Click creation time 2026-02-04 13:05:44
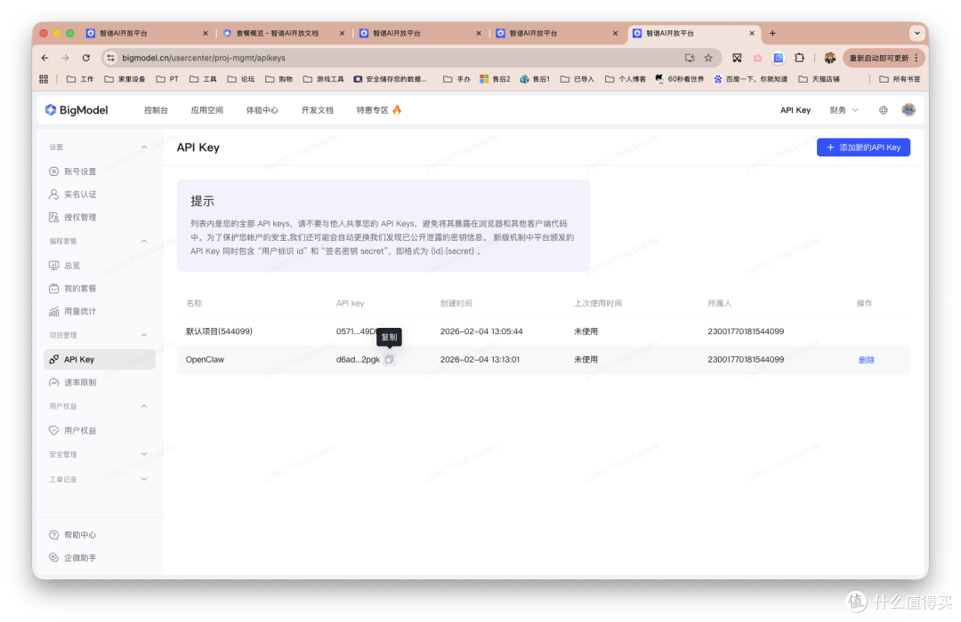This screenshot has width=961, height=622. 481,331
